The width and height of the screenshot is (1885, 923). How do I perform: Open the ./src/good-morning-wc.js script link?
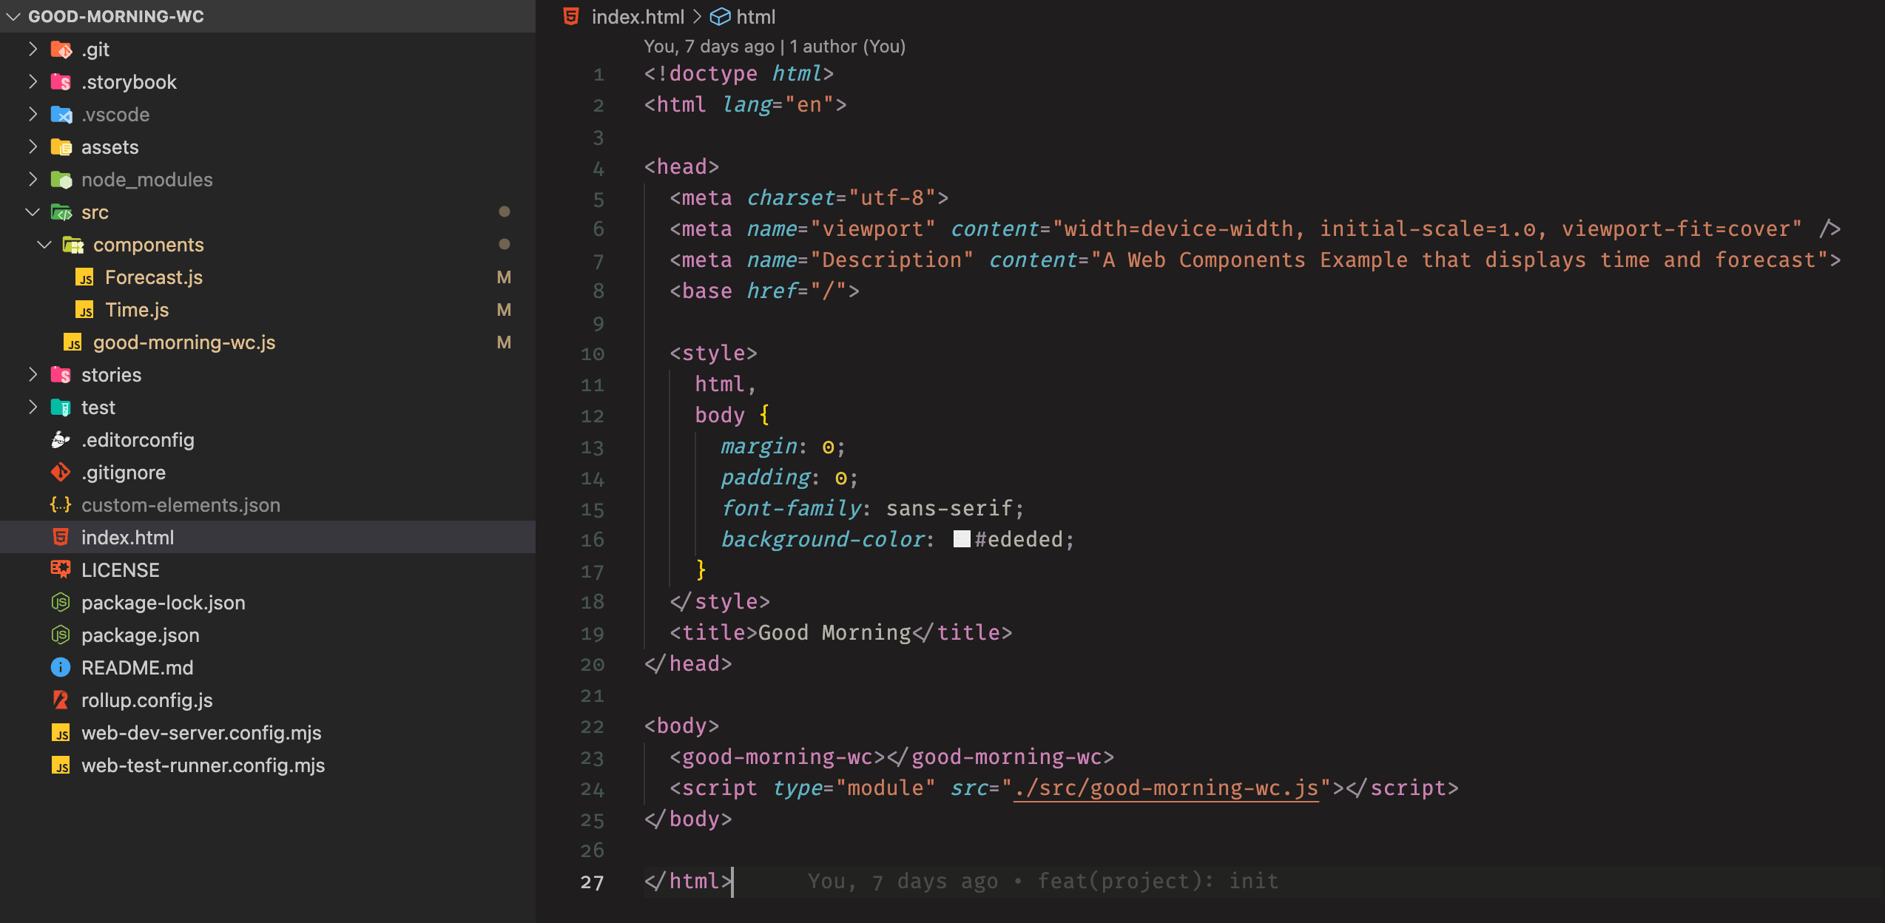pyautogui.click(x=1166, y=788)
